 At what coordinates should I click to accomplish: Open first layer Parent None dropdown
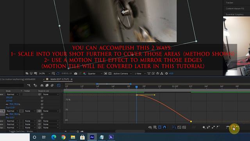click(51, 94)
